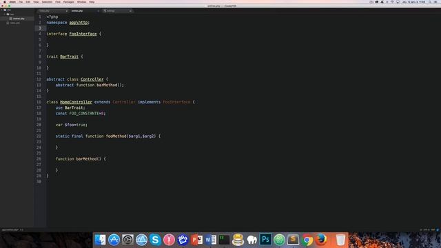
Task: Click on 'FooInterface' in line 4
Action: 83,34
